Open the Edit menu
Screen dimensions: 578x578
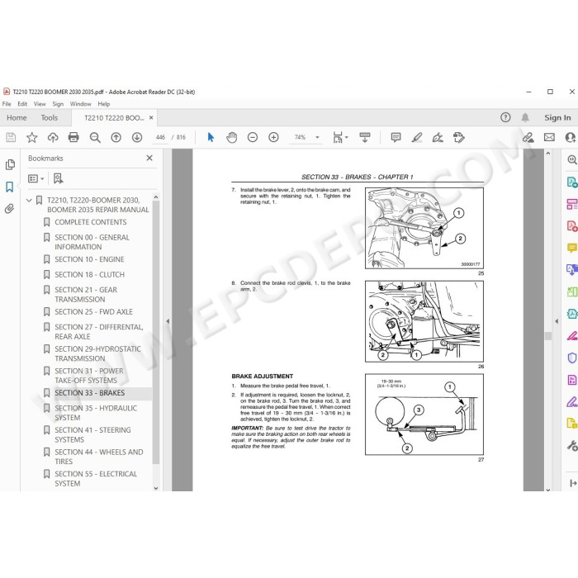[x=22, y=104]
